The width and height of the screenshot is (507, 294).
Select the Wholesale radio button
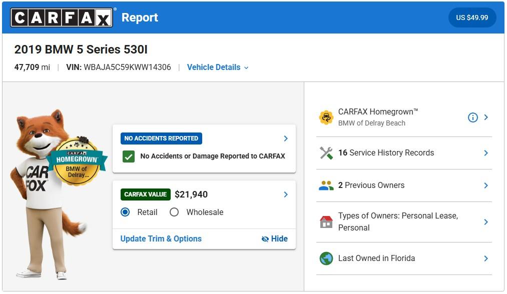(x=174, y=212)
